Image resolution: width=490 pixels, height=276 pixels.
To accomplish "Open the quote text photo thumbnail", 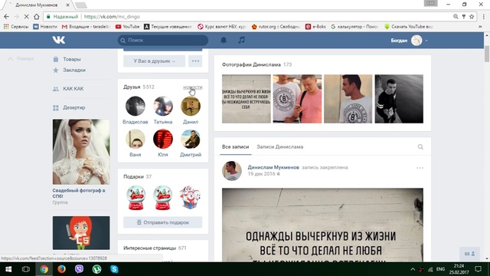I will (x=247, y=99).
